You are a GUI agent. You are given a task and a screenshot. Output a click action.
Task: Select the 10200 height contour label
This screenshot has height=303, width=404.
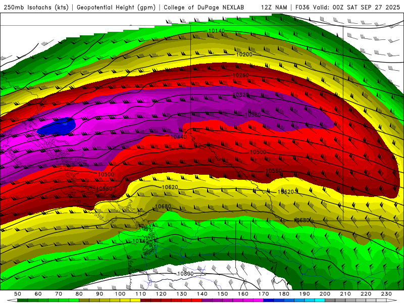(x=244, y=55)
